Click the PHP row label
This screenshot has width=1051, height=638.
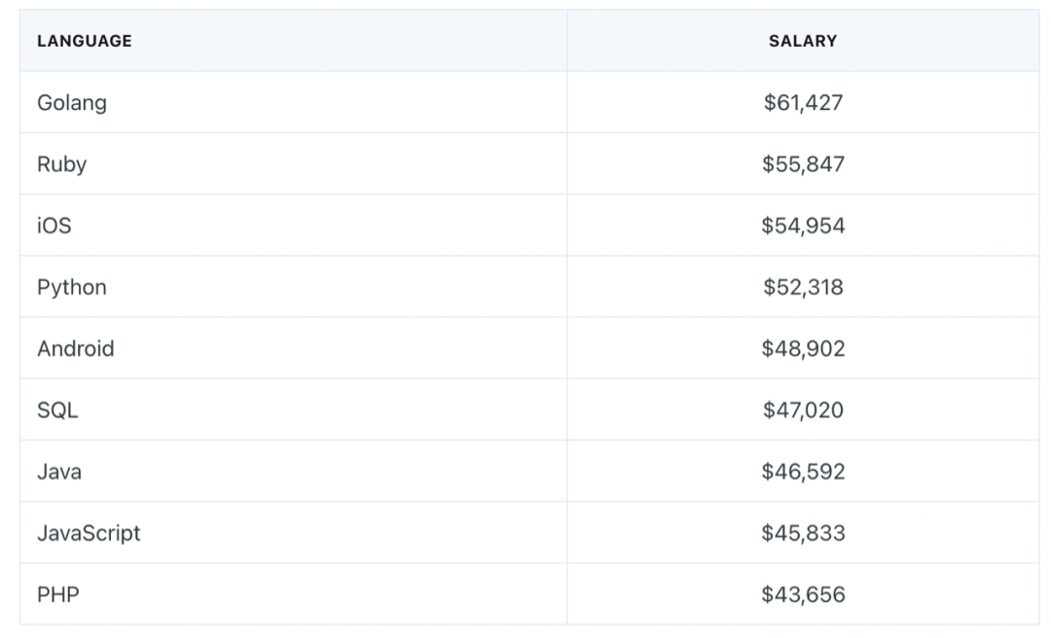coord(58,594)
